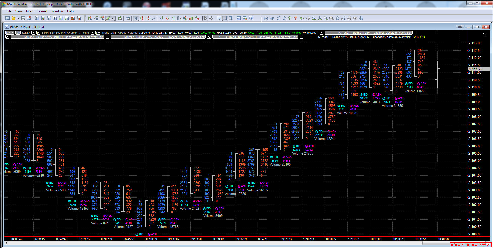Open a workspace with the folder icon

point(13,18)
